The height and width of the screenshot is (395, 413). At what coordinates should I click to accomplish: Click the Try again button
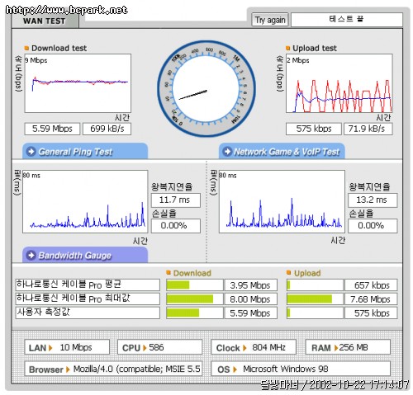pyautogui.click(x=270, y=20)
